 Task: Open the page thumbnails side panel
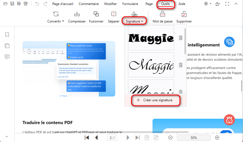[7, 46]
